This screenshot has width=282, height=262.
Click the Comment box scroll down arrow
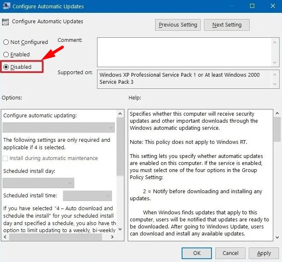(275, 63)
